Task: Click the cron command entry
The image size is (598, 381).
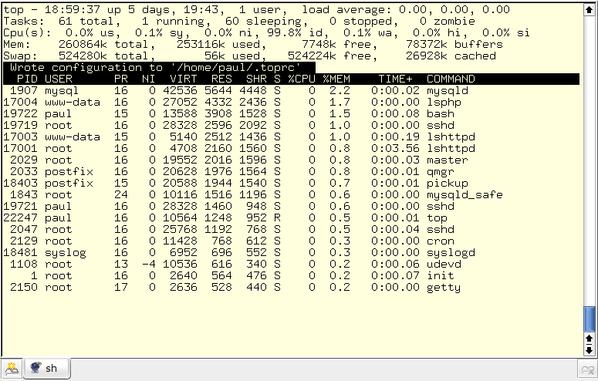Action: (x=441, y=241)
